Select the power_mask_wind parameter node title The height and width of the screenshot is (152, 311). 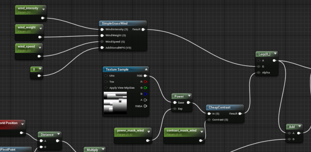pos(131,131)
